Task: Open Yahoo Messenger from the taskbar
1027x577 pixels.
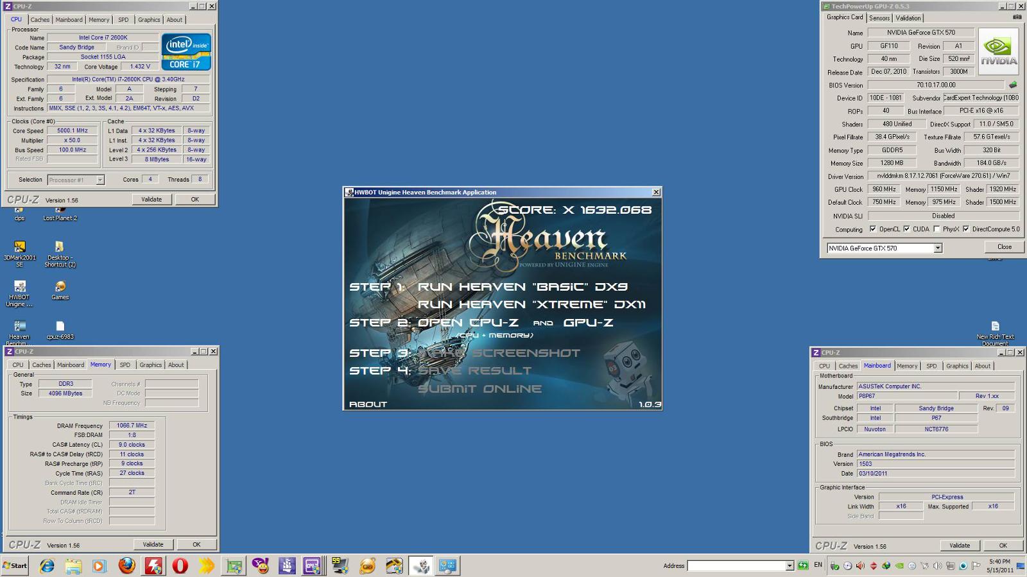Action: (260, 565)
